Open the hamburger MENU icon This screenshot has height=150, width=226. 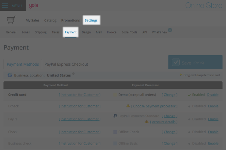pyautogui.click(x=7, y=6)
